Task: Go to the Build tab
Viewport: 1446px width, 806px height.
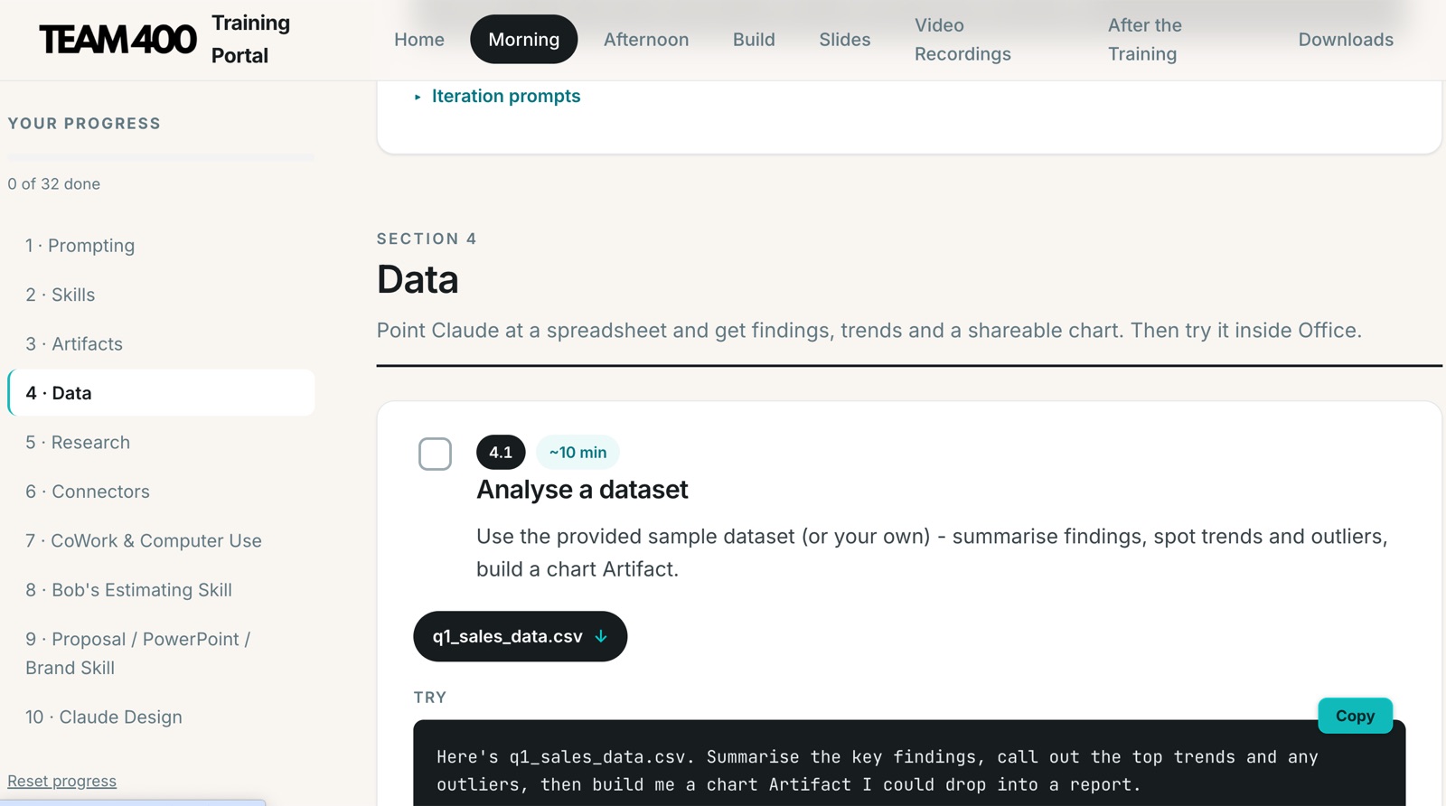Action: click(754, 40)
